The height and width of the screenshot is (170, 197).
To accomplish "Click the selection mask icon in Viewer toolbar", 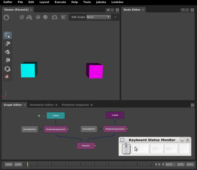I will [29, 17].
